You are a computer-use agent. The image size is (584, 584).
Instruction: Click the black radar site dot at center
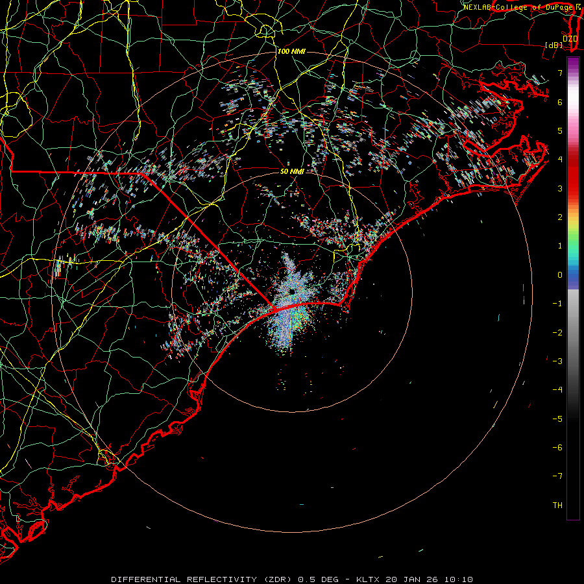coord(292,291)
